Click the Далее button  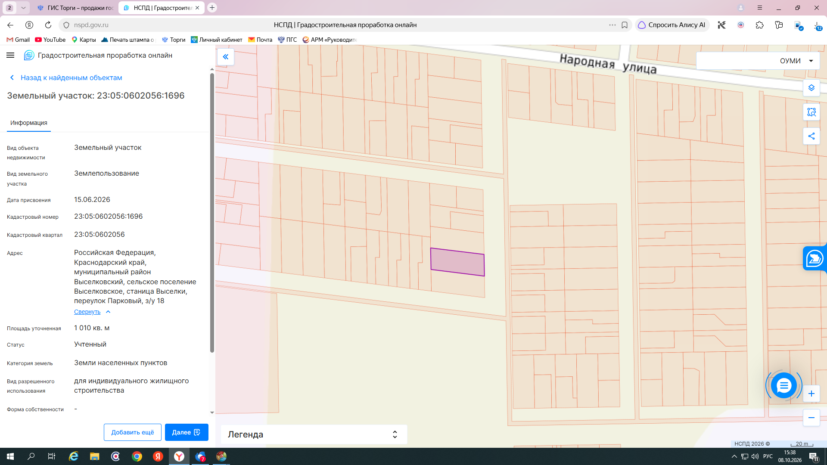pos(187,432)
